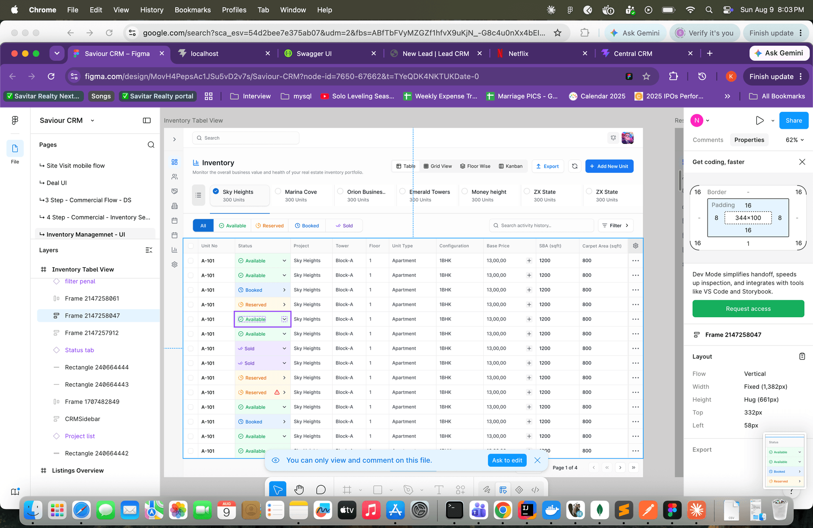Click the Search field in design
This screenshot has width=813, height=528.
(246, 138)
